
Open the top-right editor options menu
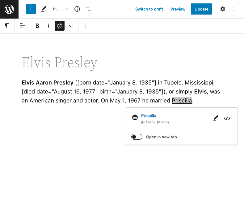pyautogui.click(x=234, y=9)
